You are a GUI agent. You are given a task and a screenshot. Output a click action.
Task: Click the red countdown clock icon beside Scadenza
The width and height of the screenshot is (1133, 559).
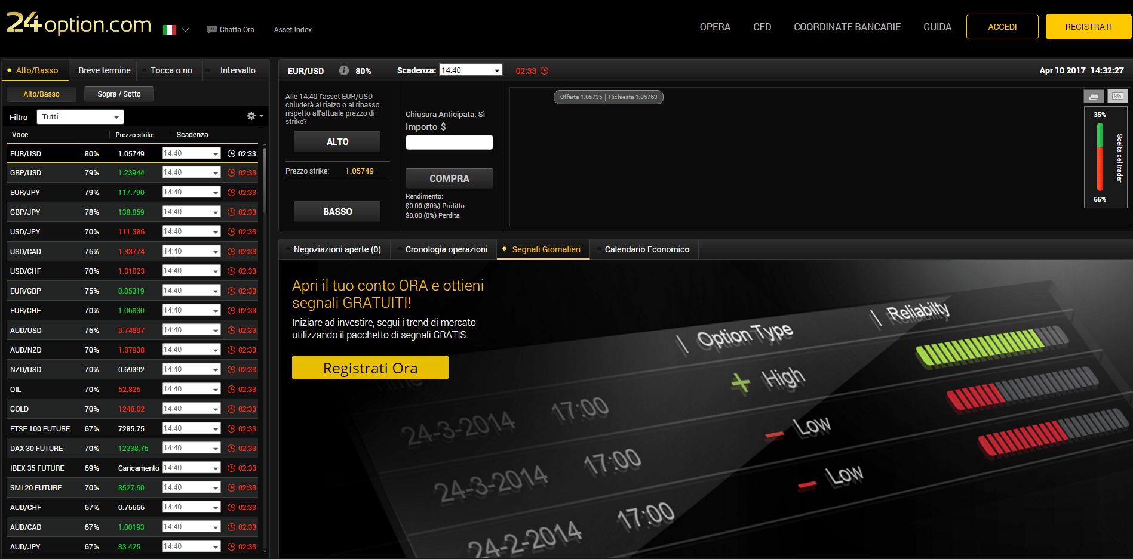[545, 71]
